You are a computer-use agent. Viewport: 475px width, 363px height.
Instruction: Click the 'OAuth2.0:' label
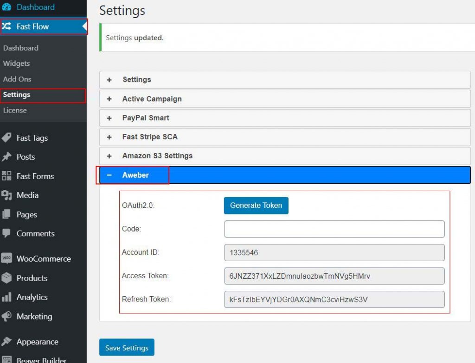pos(138,206)
